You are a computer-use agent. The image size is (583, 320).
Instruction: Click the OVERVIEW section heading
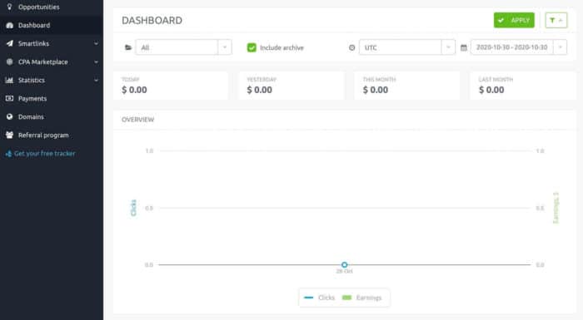137,120
